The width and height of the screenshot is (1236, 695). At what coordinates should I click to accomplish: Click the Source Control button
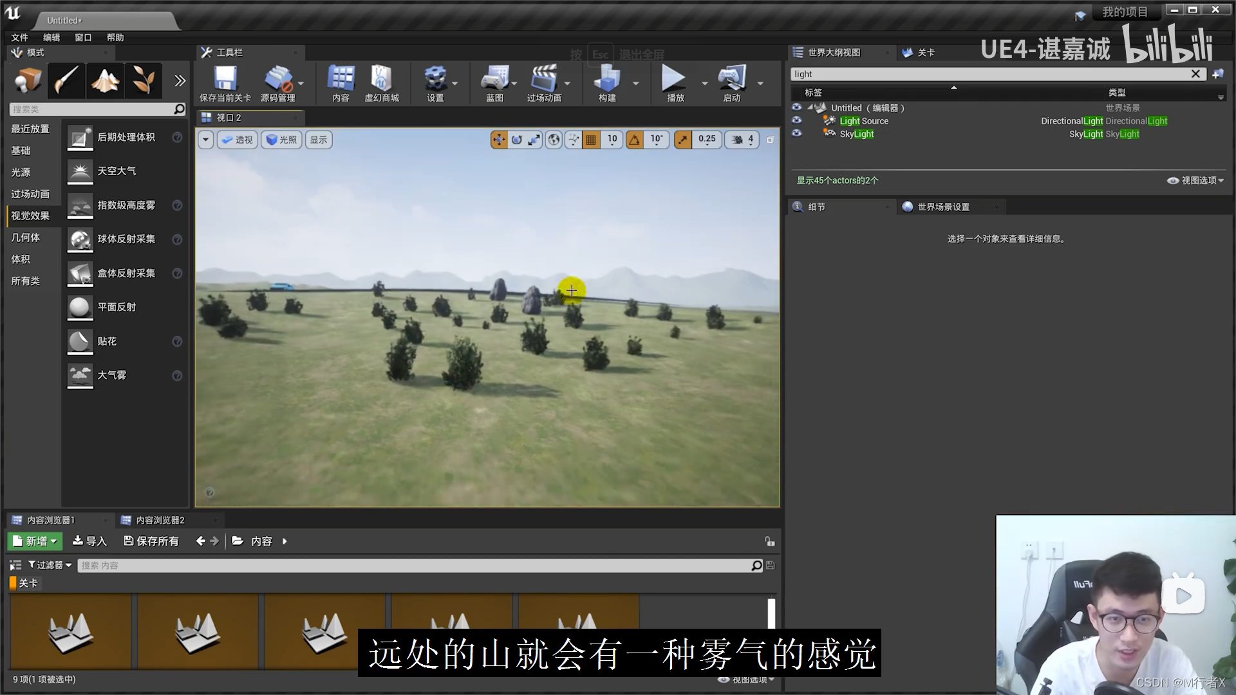279,83
